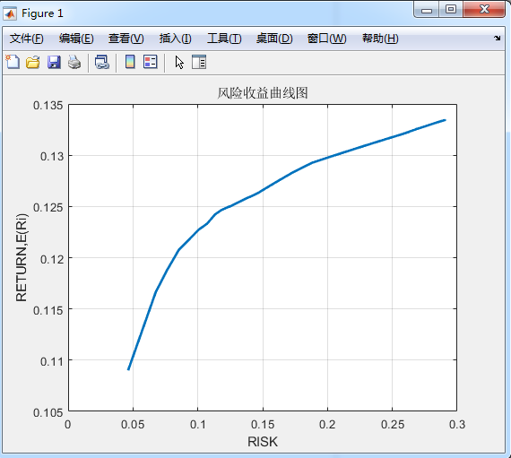Click the Link Plot toolbar icon
The width and height of the screenshot is (511, 458).
pos(102,62)
